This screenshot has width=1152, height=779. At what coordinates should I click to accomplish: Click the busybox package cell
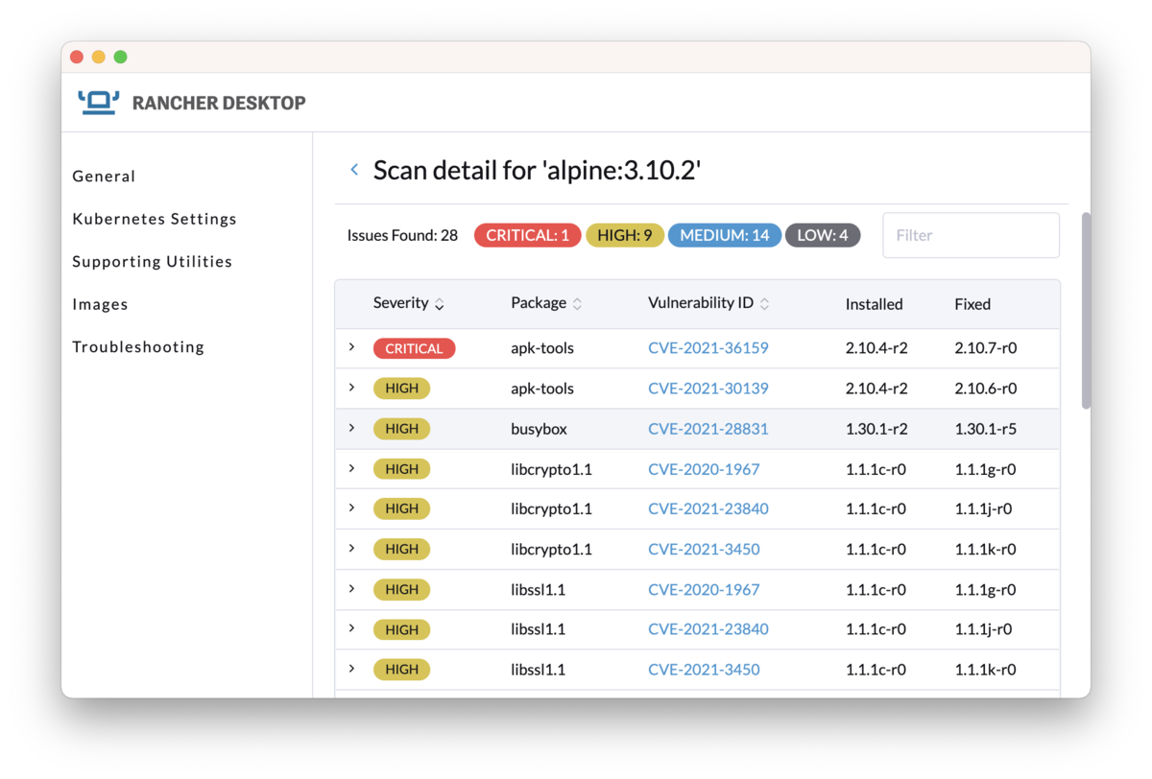(539, 429)
